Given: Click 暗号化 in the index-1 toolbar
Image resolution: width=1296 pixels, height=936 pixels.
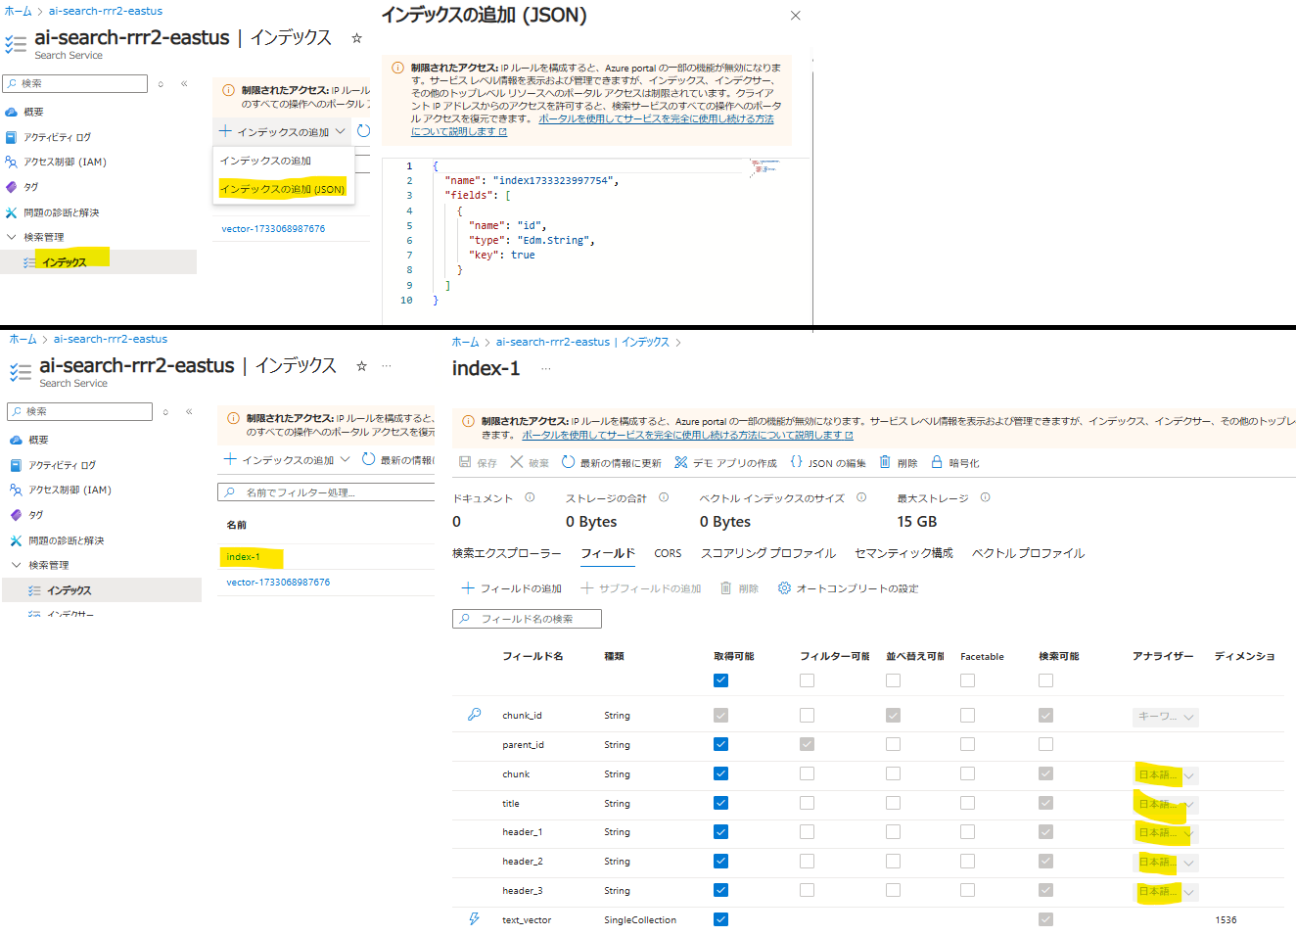Looking at the screenshot, I should (955, 463).
